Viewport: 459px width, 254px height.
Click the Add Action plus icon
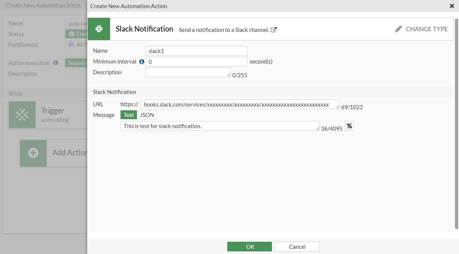(x=33, y=153)
